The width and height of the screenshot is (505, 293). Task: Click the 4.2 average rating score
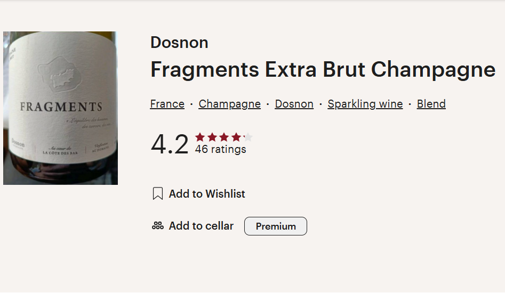[170, 144]
